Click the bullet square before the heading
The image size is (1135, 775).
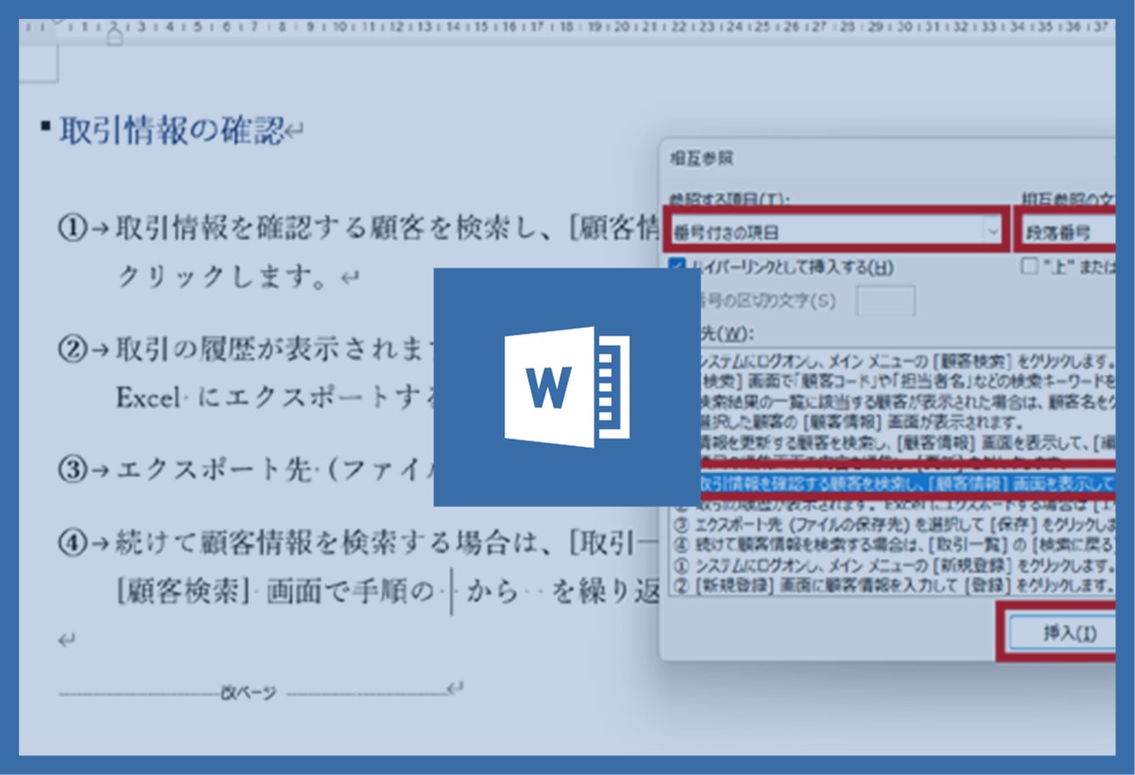tap(44, 127)
